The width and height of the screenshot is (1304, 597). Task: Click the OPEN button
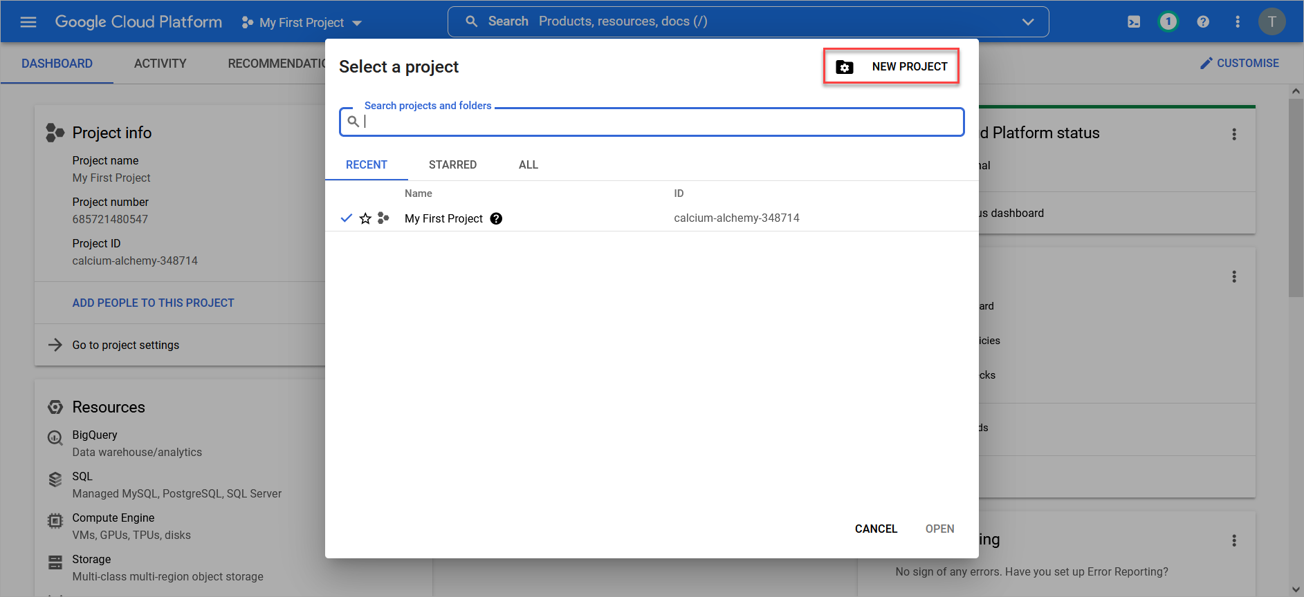[x=939, y=529]
